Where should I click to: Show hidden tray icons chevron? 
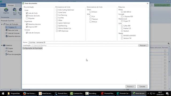(x=148, y=93)
